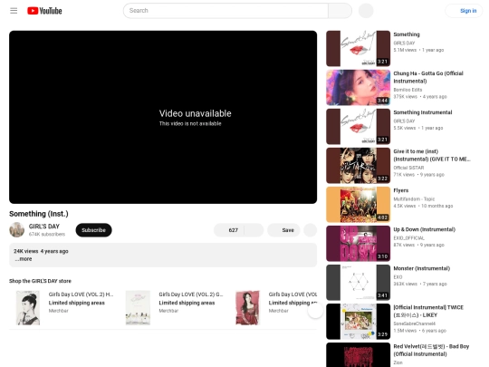Open '[Official Instrumental] TWICE' LIKEY title
The width and height of the screenshot is (489, 367).
point(428,311)
